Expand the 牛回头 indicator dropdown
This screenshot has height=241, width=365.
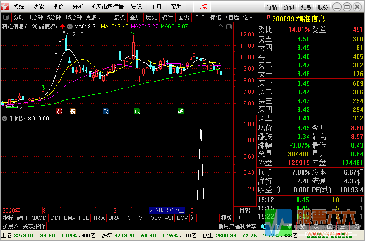point(5,119)
